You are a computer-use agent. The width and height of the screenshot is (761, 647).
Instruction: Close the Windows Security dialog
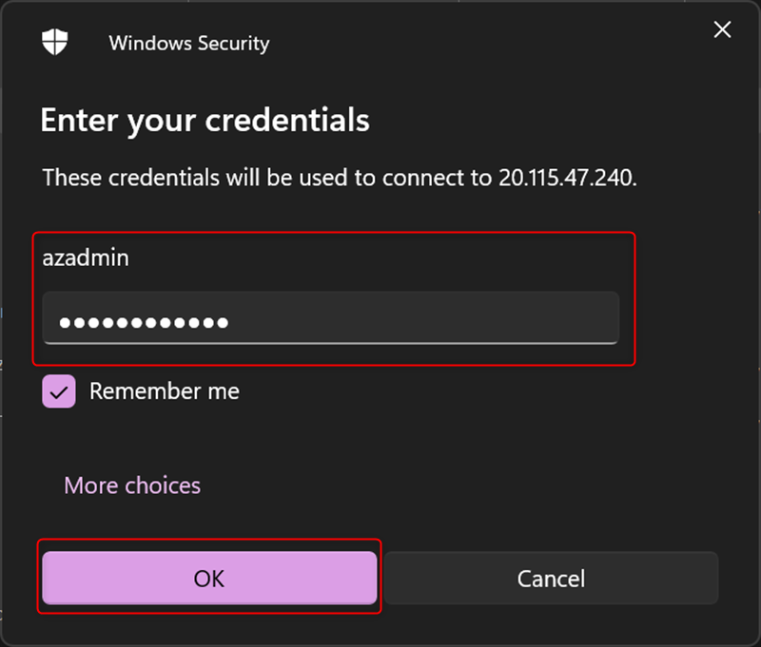pyautogui.click(x=722, y=30)
